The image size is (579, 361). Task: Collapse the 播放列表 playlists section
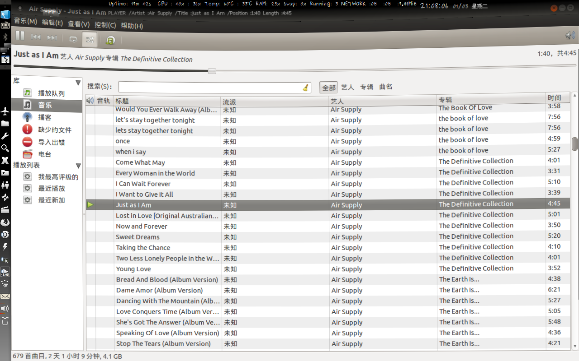point(78,166)
